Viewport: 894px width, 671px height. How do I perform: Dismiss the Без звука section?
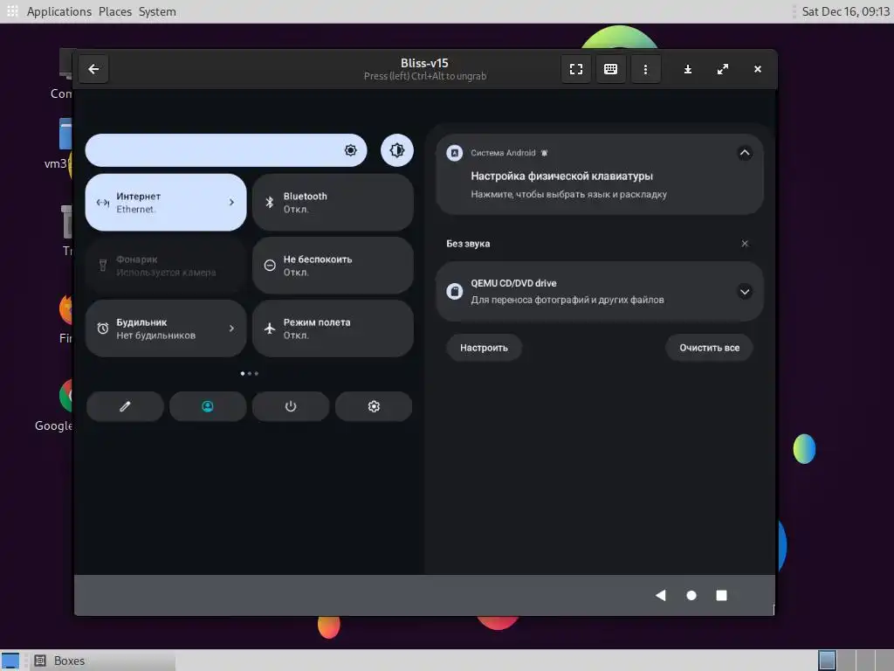pos(745,244)
